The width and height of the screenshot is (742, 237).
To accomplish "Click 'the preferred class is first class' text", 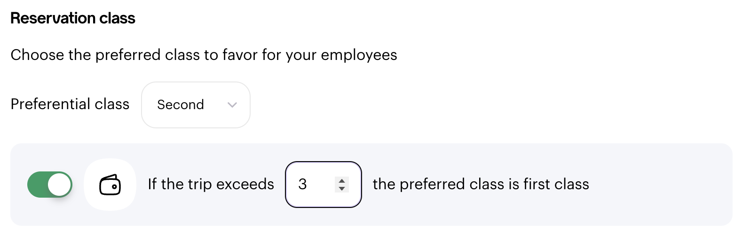I will pyautogui.click(x=481, y=184).
